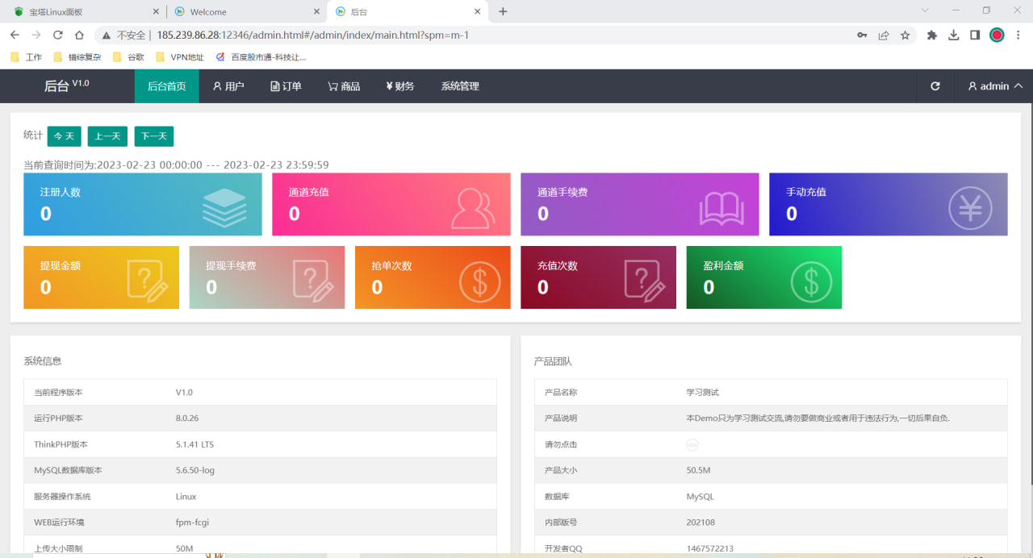Open the browser downloads icon
The image size is (1033, 558).
953,35
